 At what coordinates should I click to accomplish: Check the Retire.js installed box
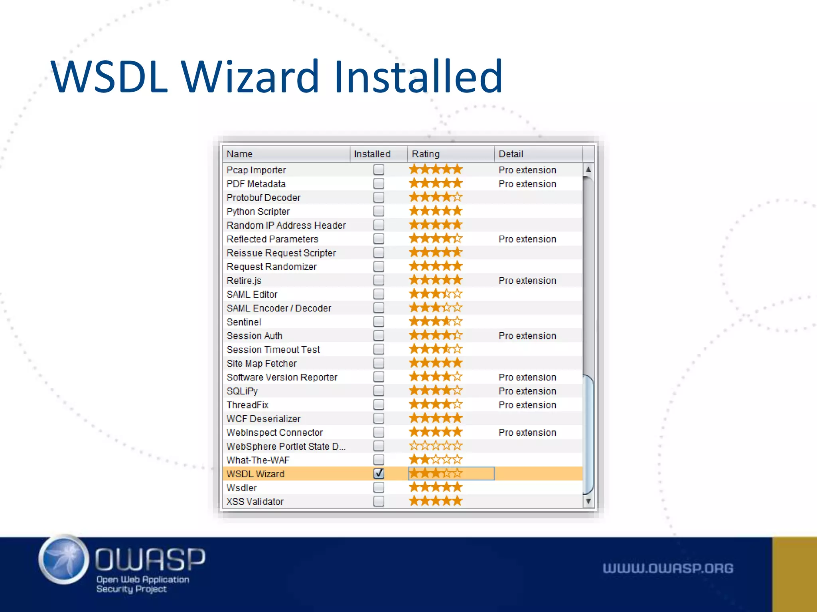379,280
